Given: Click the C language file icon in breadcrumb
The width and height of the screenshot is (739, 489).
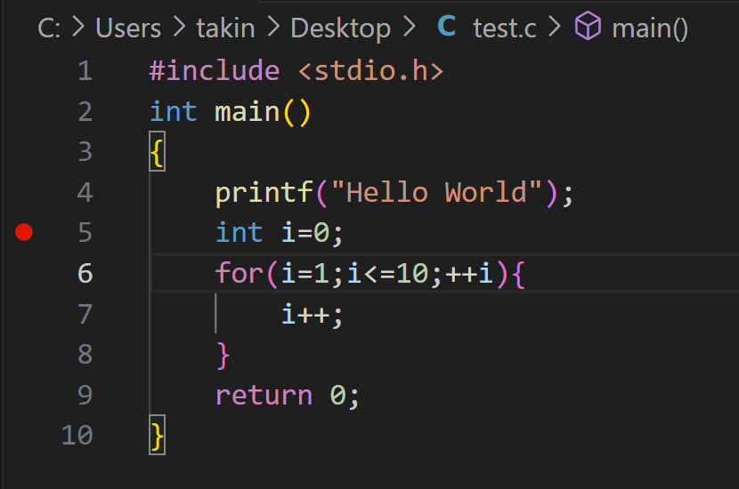Looking at the screenshot, I should click(x=446, y=28).
